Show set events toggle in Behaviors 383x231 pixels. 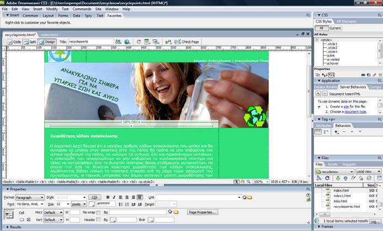(318, 132)
